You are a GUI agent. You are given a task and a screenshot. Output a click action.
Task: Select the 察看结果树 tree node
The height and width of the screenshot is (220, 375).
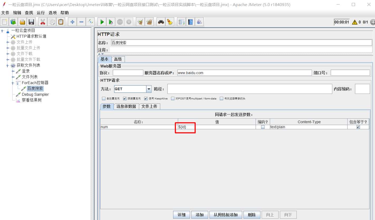click(x=32, y=100)
